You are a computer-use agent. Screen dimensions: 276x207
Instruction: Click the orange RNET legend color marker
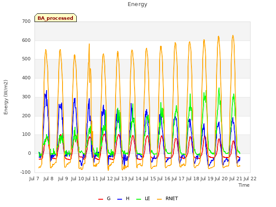(159, 199)
